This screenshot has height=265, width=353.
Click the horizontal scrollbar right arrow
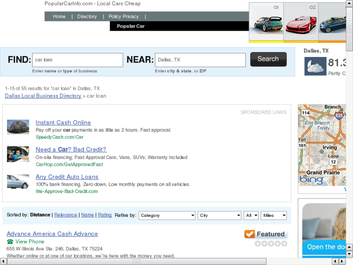tap(342, 262)
